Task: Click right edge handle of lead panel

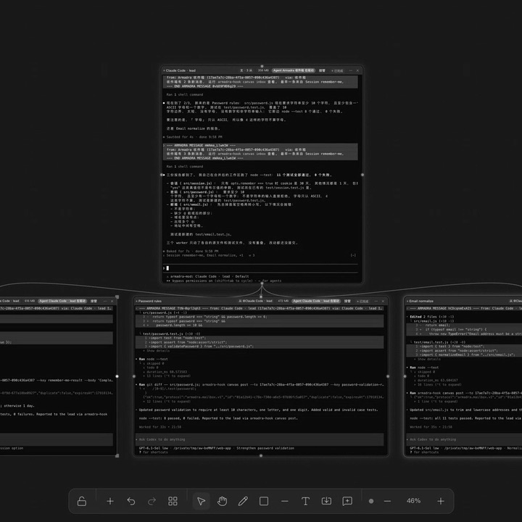Action: [x=362, y=175]
